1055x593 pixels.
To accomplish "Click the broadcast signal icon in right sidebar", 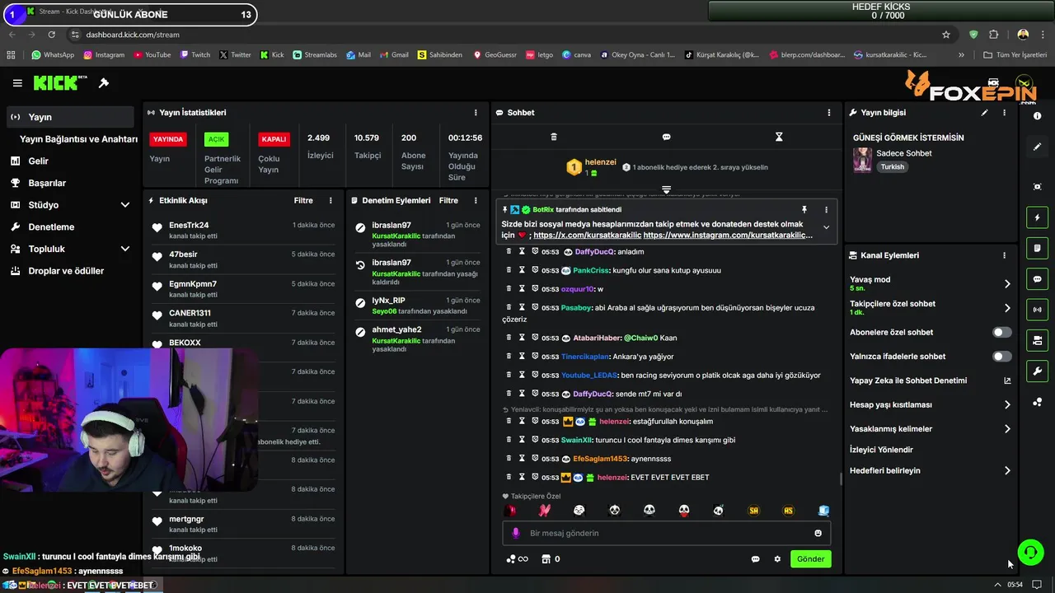I will 1037,310.
